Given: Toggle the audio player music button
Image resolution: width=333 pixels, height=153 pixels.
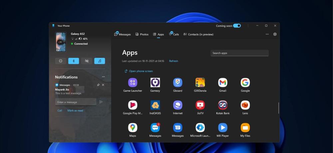Looking at the screenshot, I should click(x=100, y=61).
